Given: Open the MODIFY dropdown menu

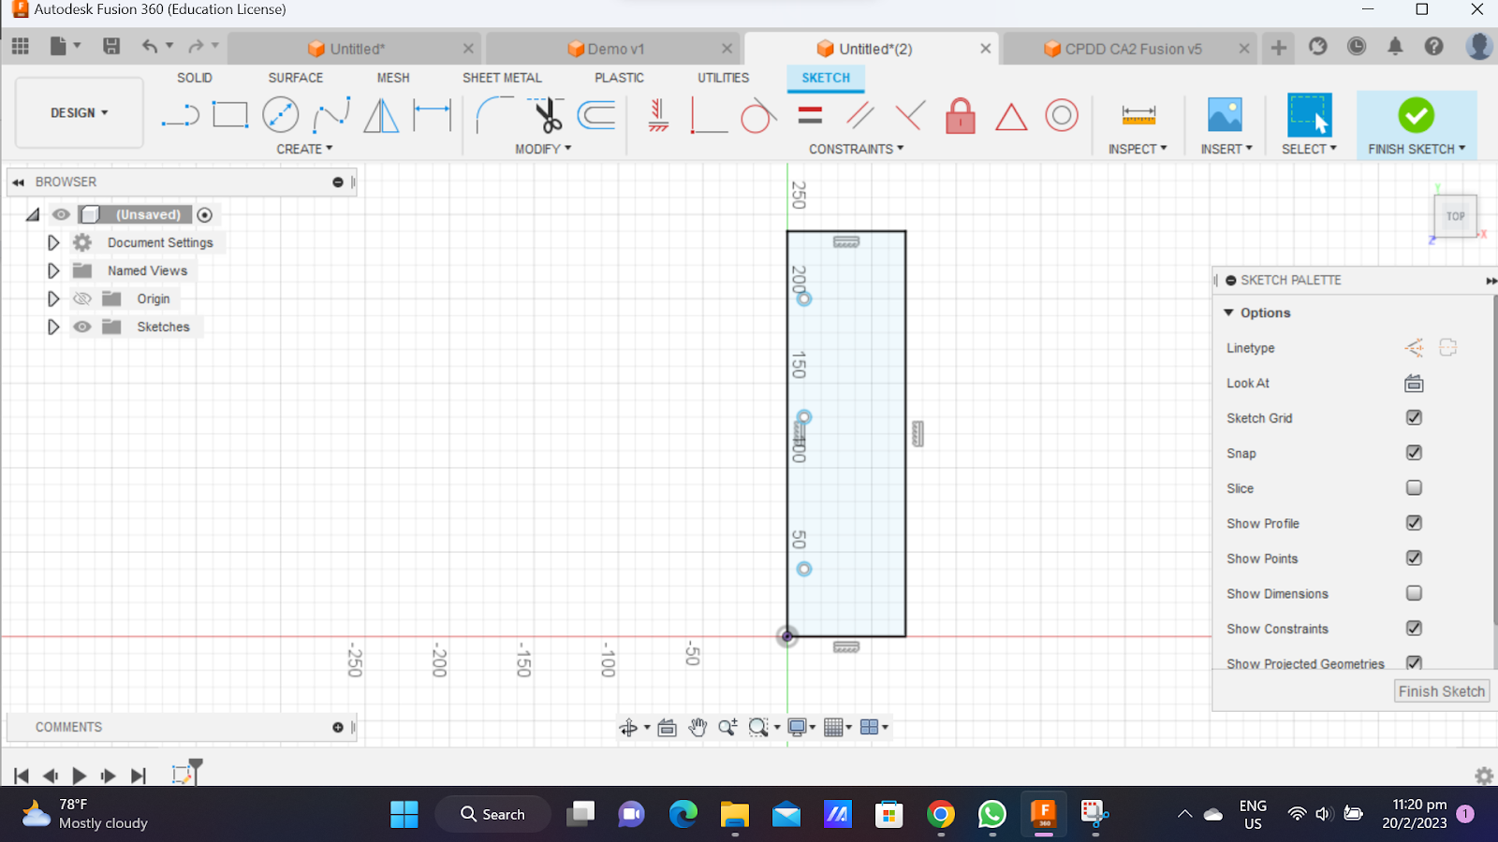Looking at the screenshot, I should point(543,149).
